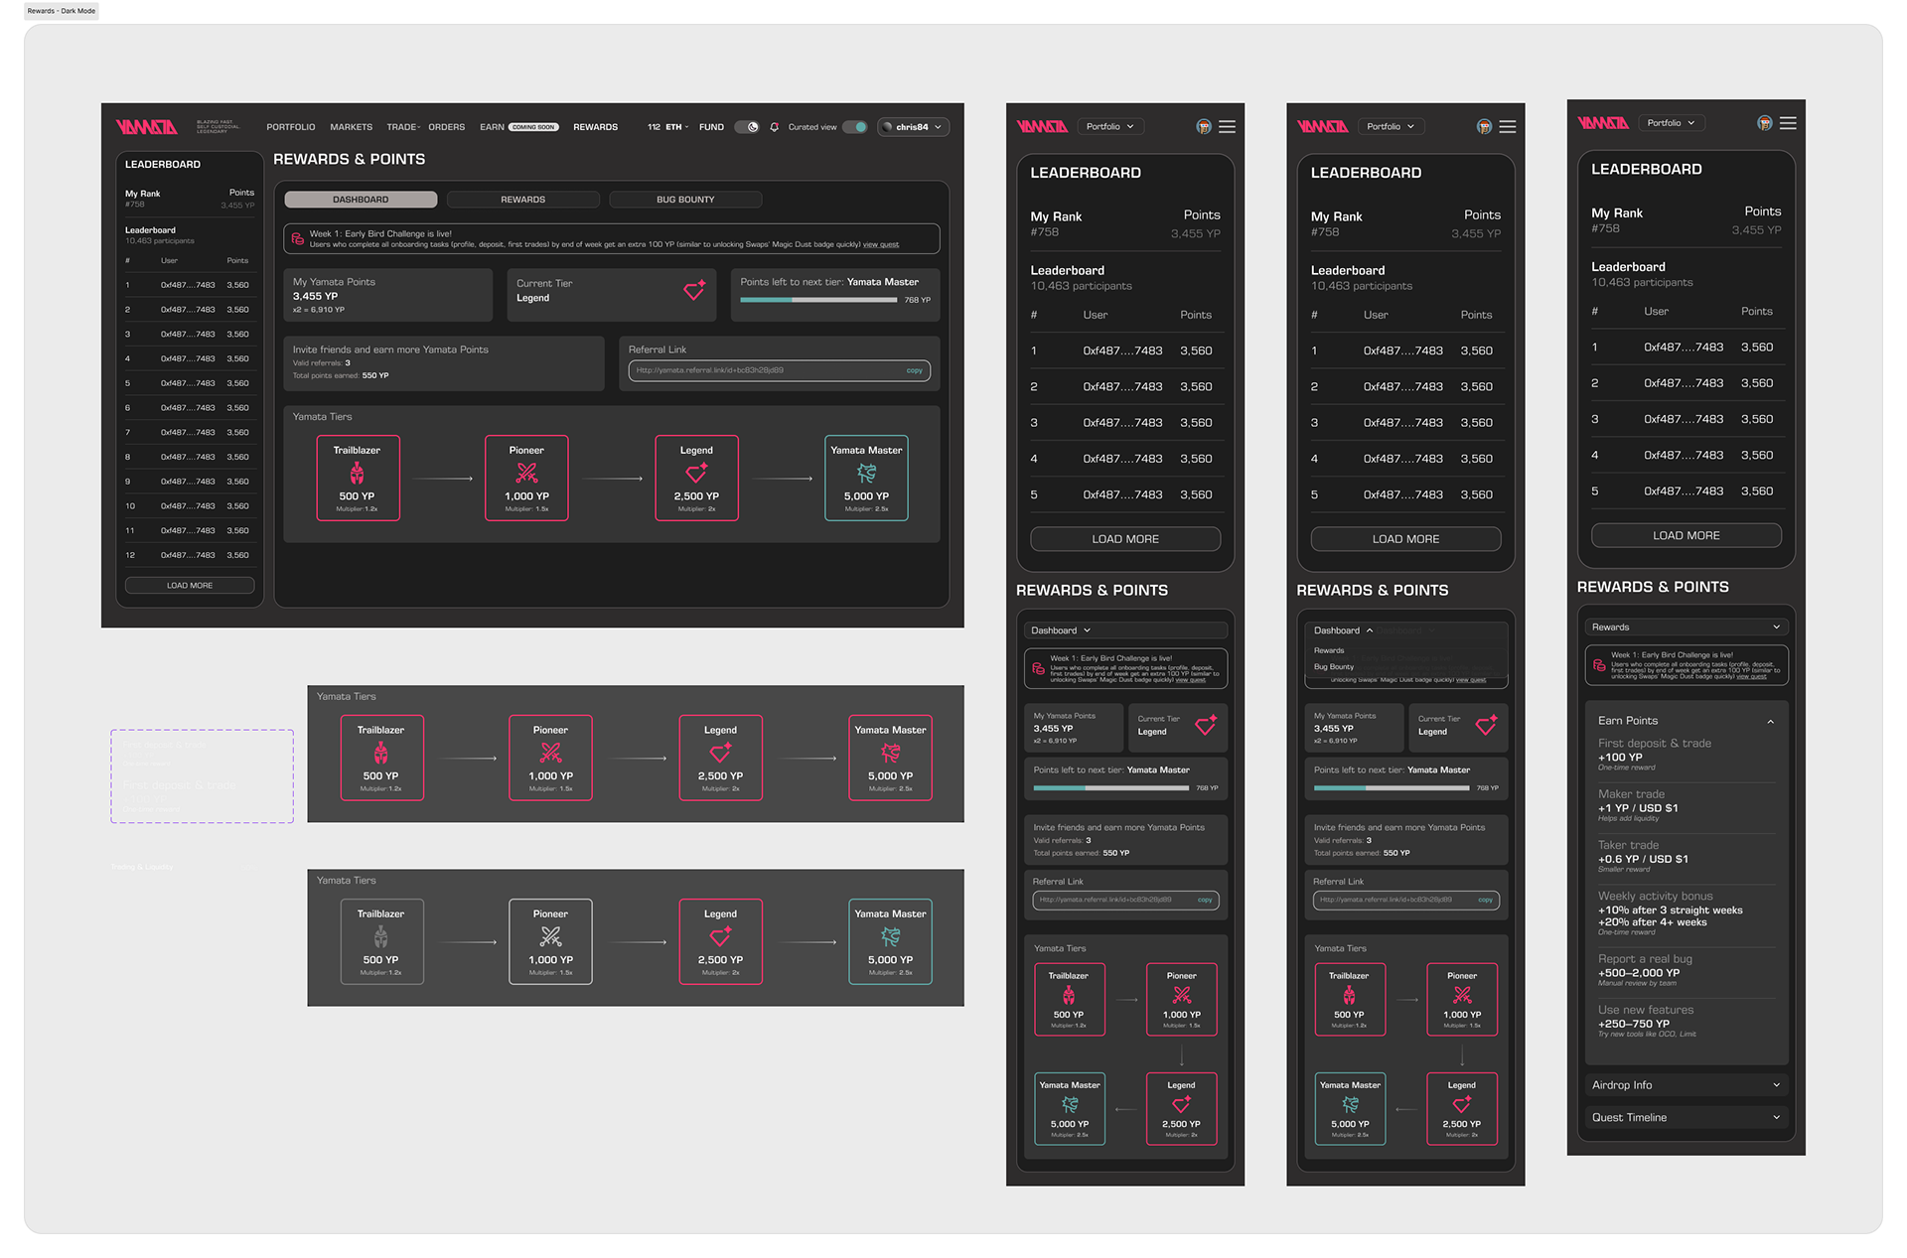
Task: Click desktop next-tier progress bar showing 768 YP
Action: tap(818, 300)
